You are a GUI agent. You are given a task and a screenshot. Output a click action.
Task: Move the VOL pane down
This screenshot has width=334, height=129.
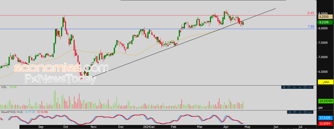click(300, 87)
